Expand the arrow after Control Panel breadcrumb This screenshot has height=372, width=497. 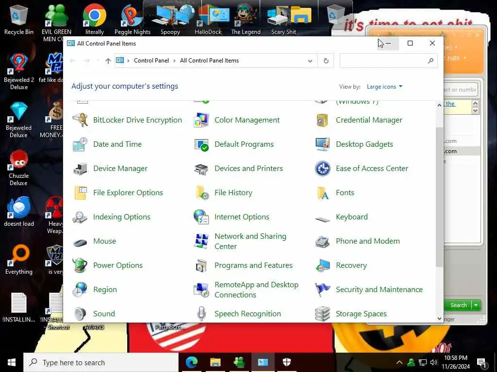(174, 61)
